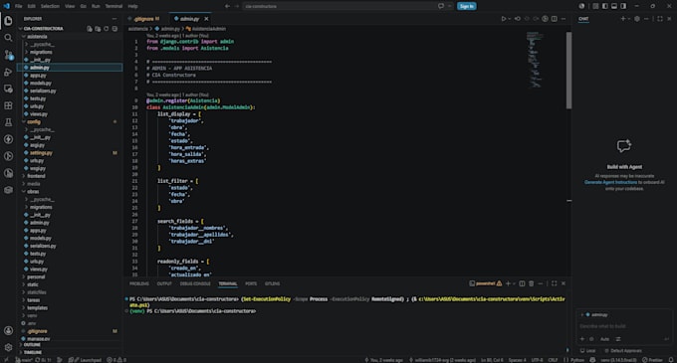This screenshot has height=363, width=677.
Task: Open the Source Control view in the activity bar
Action: click(8, 55)
